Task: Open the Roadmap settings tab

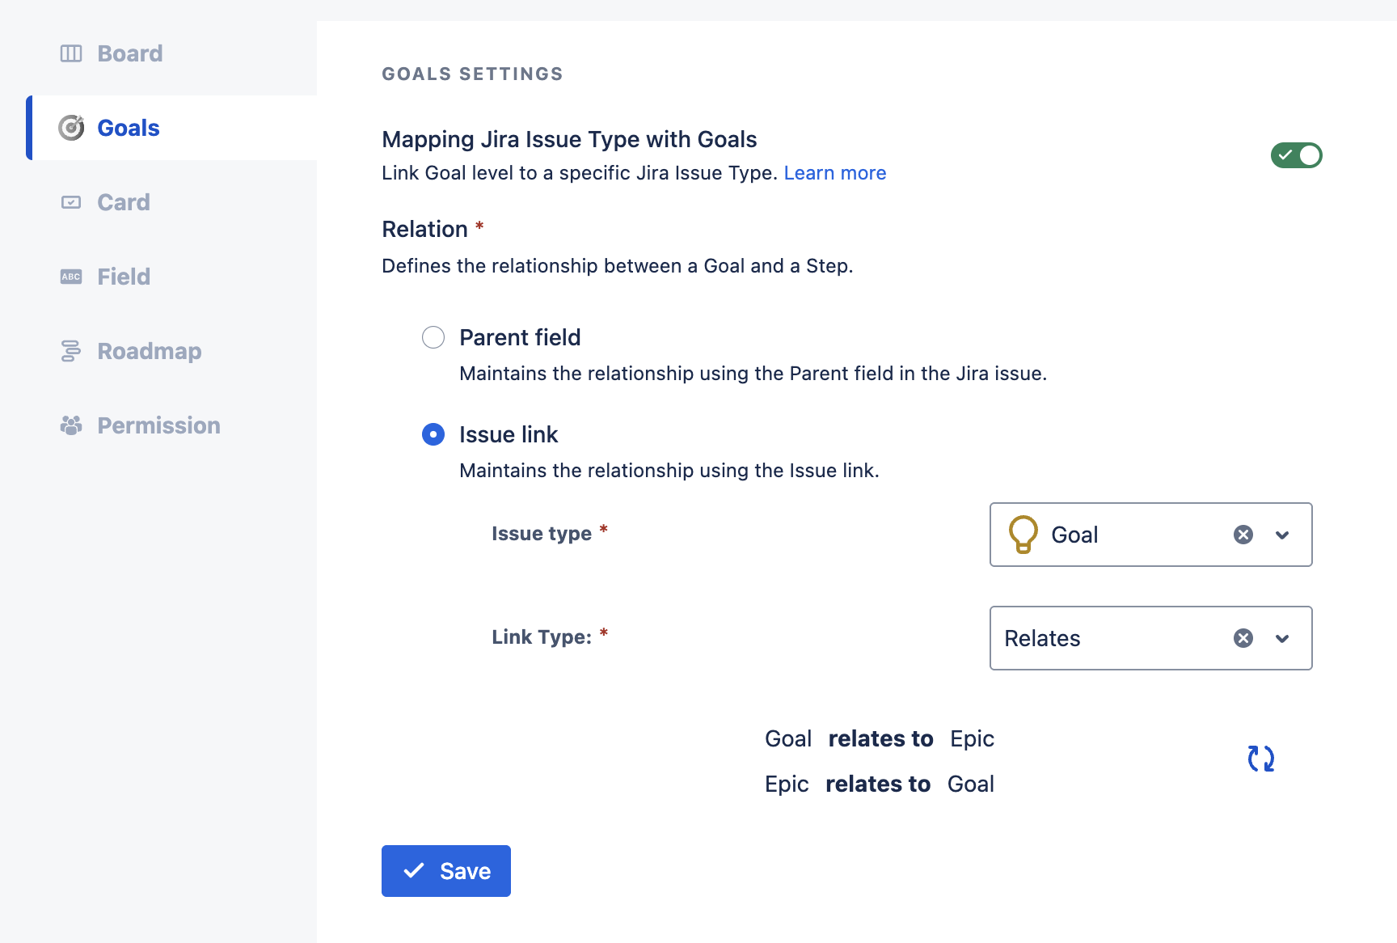Action: coord(150,351)
